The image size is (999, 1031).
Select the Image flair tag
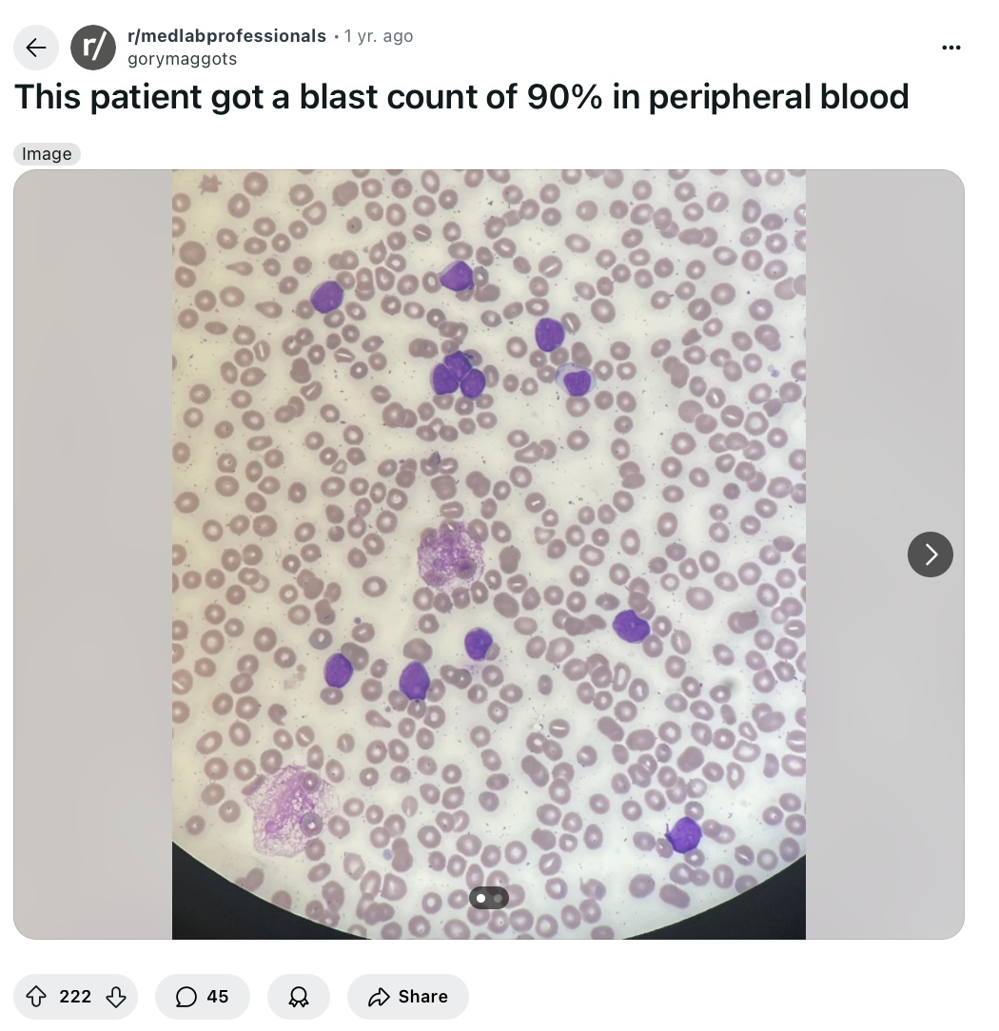(x=47, y=154)
